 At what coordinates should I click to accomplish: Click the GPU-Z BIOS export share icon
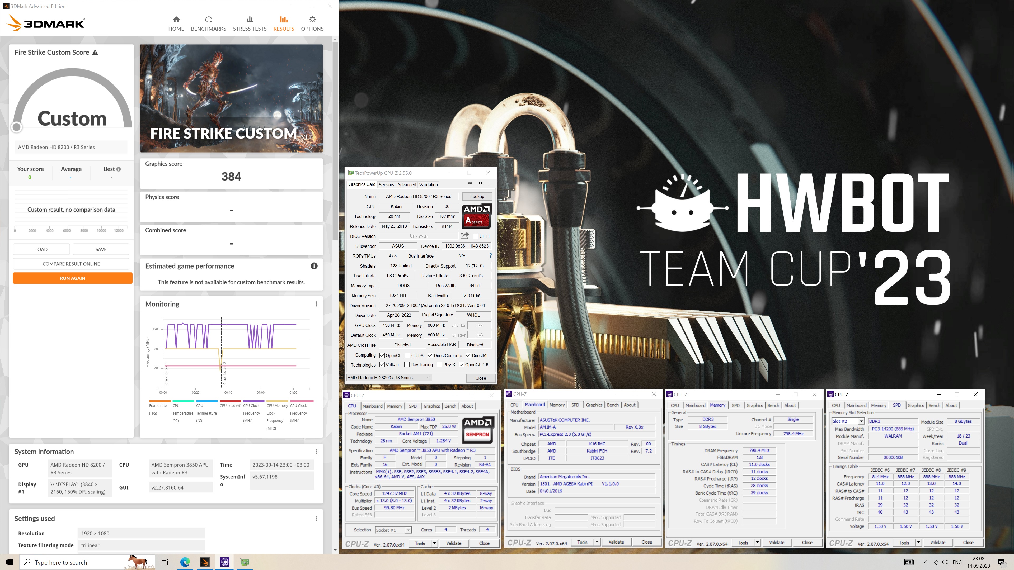pos(464,236)
